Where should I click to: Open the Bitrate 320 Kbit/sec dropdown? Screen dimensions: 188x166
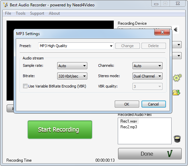click(x=72, y=76)
